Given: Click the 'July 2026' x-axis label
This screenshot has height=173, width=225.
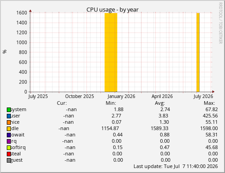Looking at the screenshot, I should (203, 97).
